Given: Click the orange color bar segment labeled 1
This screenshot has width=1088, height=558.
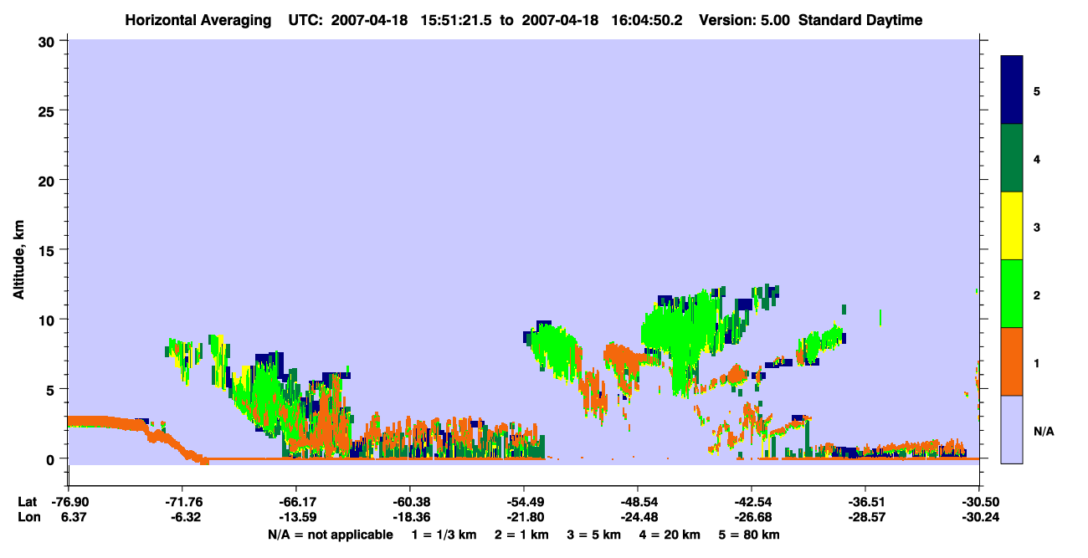Looking at the screenshot, I should 1012,361.
